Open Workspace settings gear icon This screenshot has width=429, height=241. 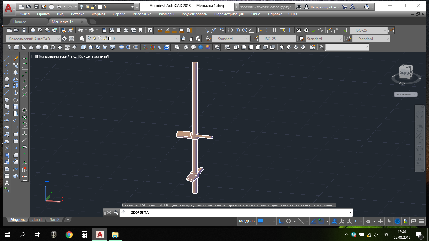[x=64, y=39]
